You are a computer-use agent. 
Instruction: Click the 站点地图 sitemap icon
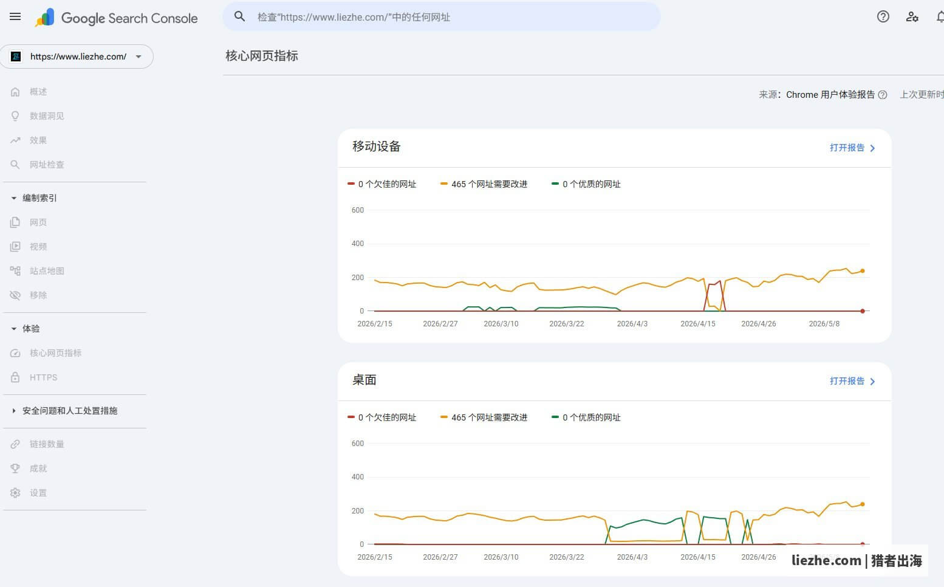pos(15,271)
